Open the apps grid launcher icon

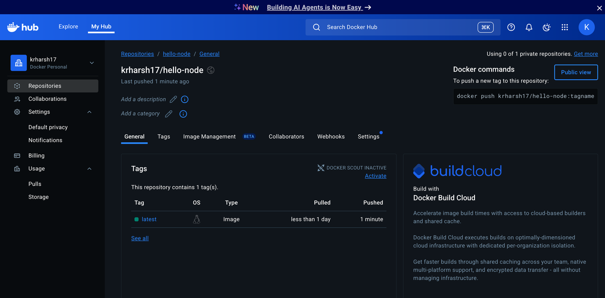[564, 27]
